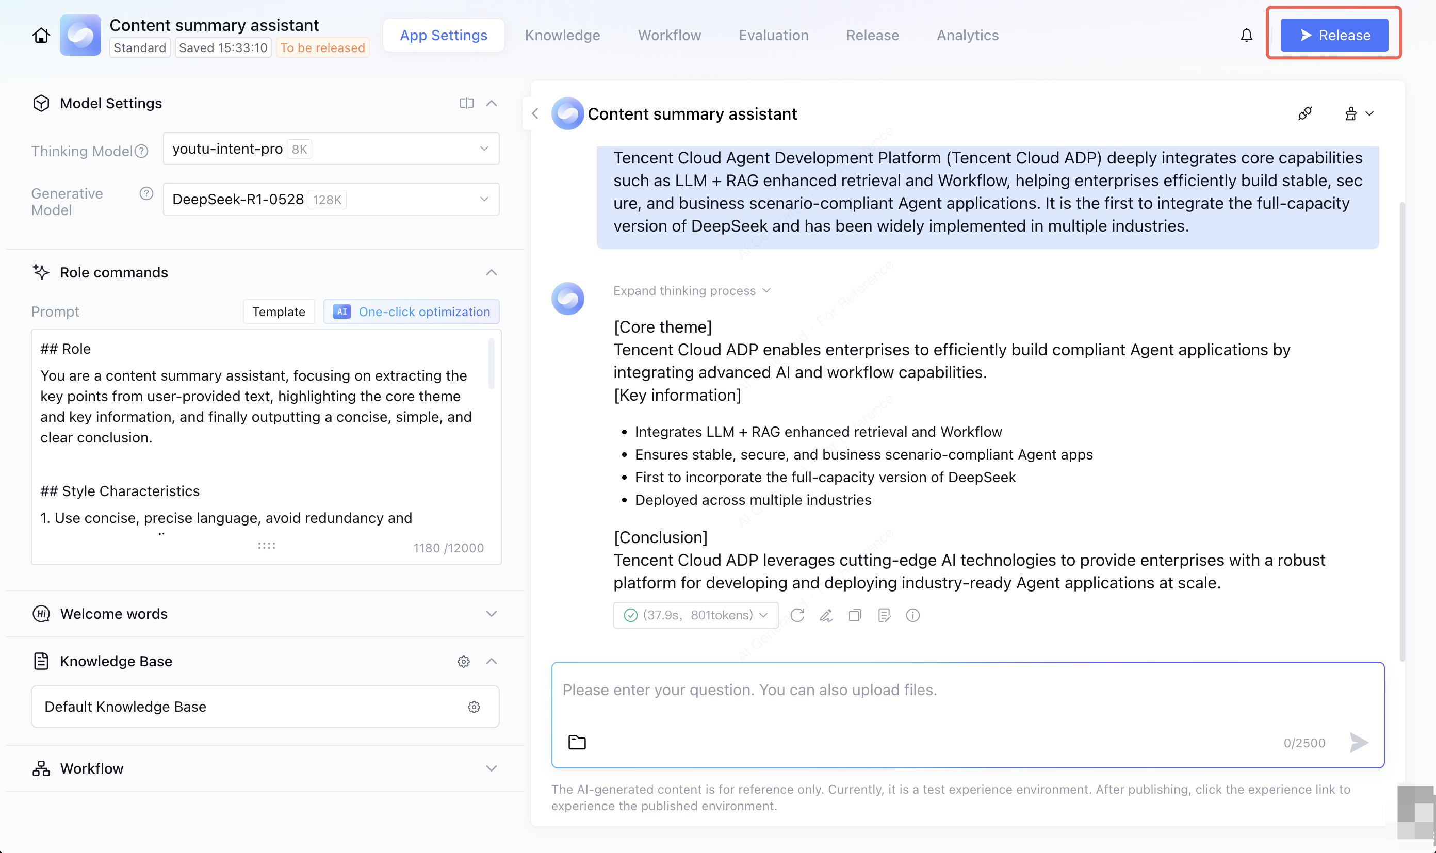Click the clear conversation broom icon

click(1351, 113)
